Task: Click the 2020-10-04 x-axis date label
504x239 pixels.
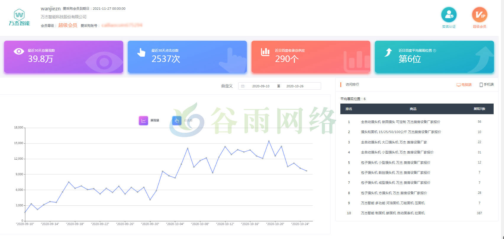Action: (175, 224)
